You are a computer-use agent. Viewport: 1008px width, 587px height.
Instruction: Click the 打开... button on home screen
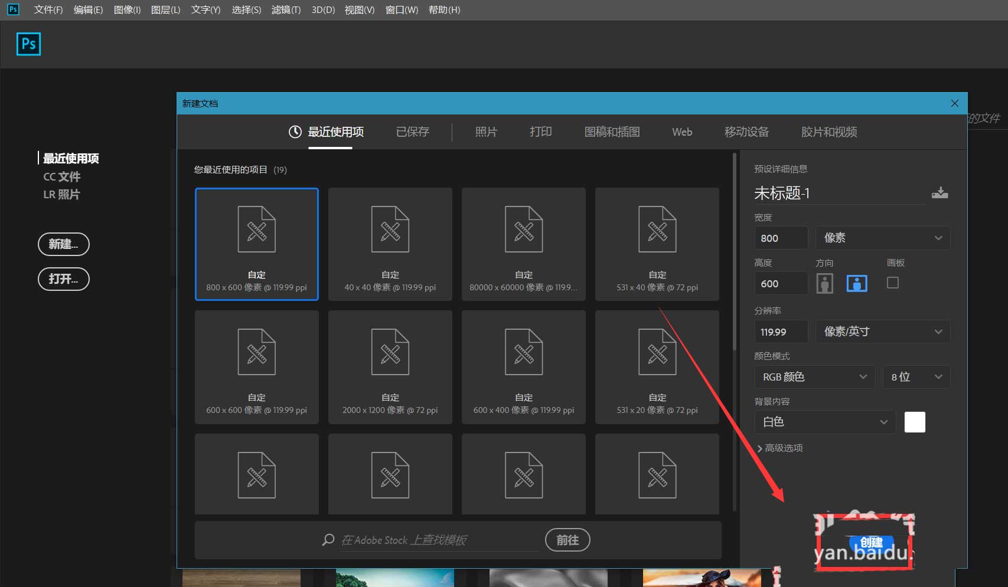[64, 279]
